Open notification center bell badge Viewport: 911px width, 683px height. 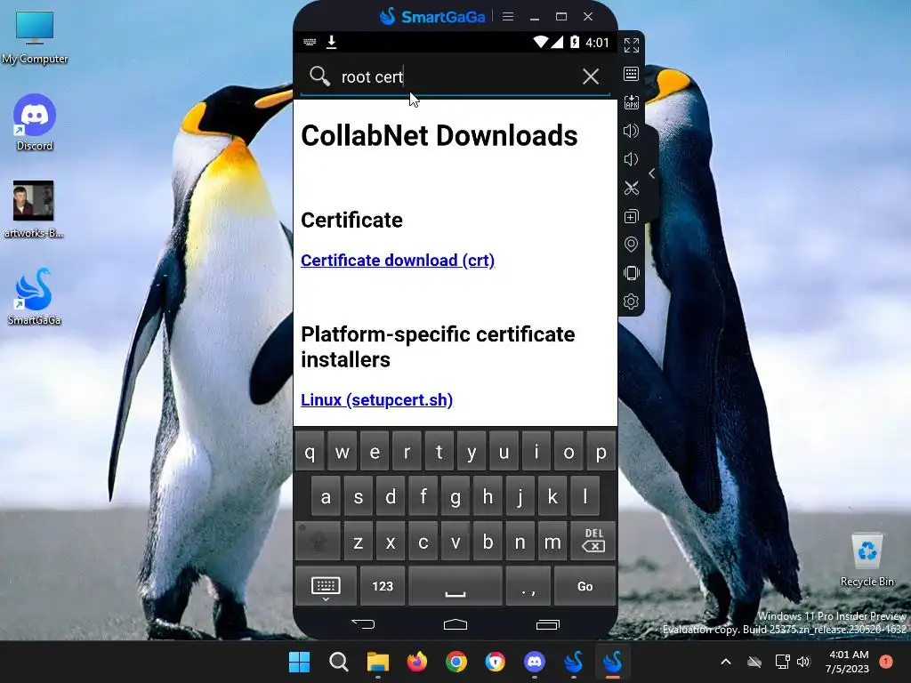pyautogui.click(x=886, y=662)
